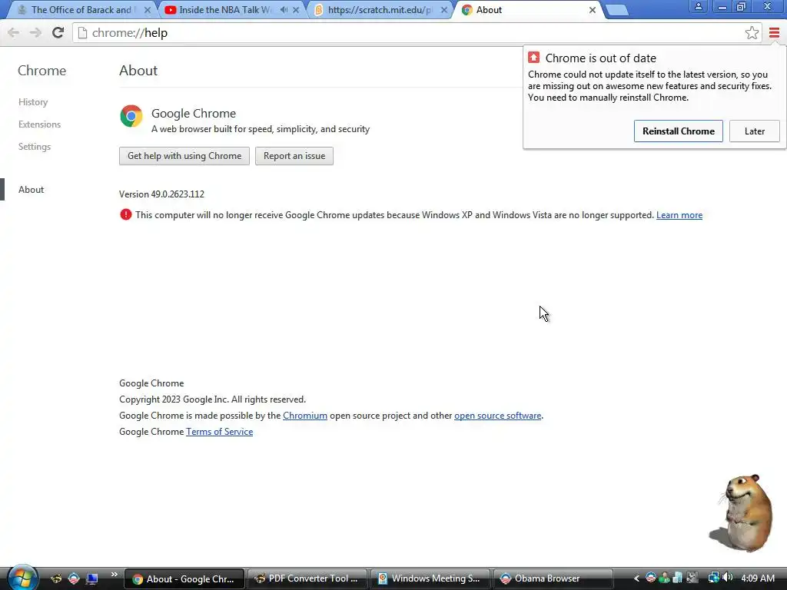
Task: Dismiss popup with the Later button
Action: (755, 131)
